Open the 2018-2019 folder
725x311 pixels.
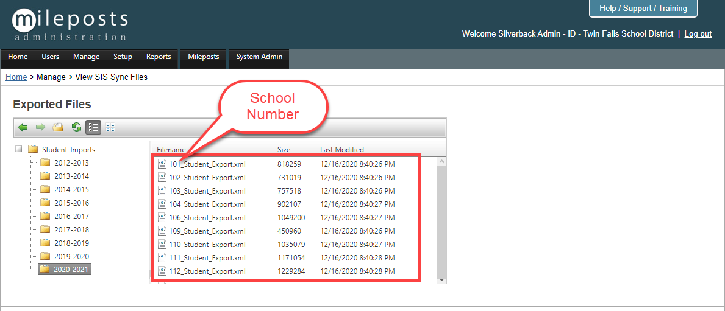point(71,243)
